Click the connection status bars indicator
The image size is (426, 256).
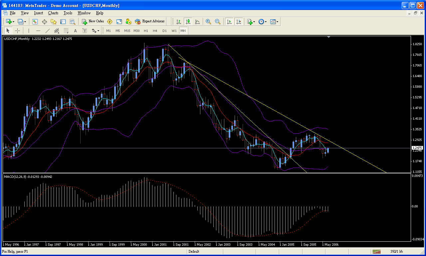tap(376, 251)
